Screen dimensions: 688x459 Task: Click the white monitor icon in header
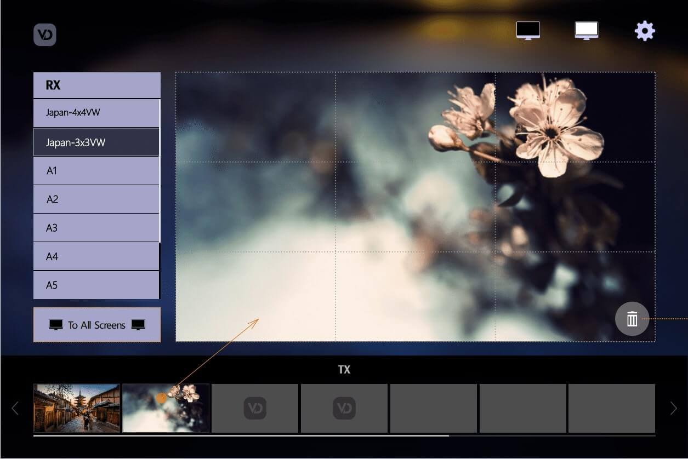coord(586,31)
